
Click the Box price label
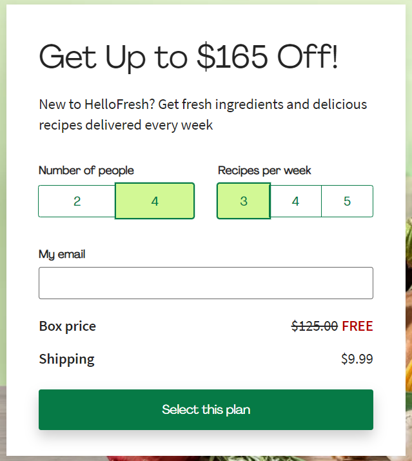tap(67, 326)
